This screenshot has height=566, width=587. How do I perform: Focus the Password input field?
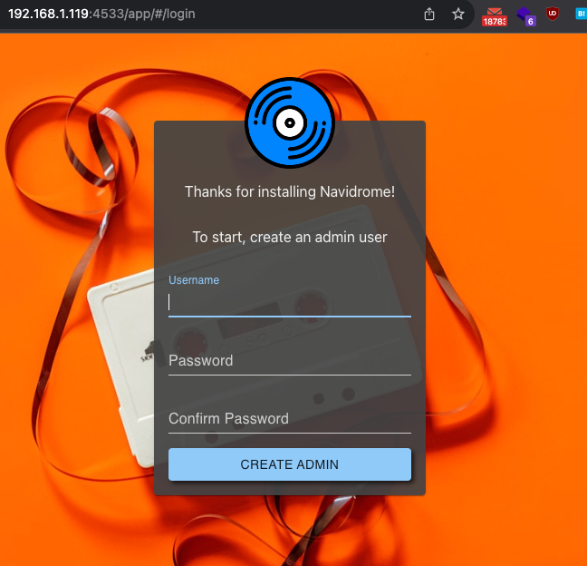tap(290, 361)
